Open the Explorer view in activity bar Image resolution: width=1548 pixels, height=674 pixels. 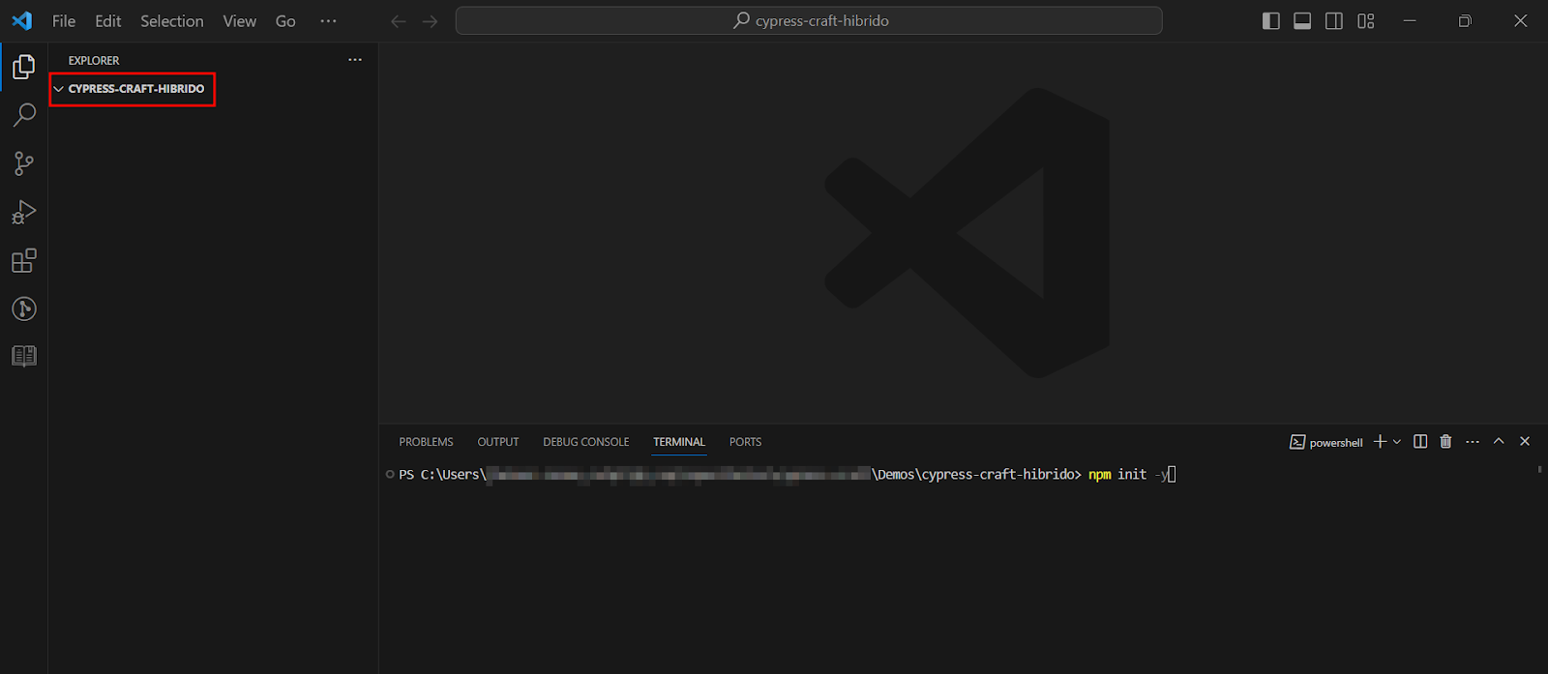point(24,67)
